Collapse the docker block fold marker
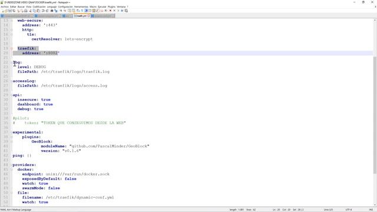The height and width of the screenshot is (212, 377). pyautogui.click(x=11, y=170)
